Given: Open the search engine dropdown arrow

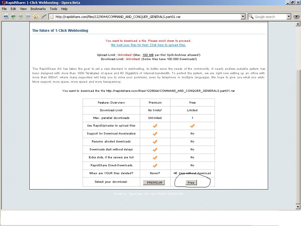Looking at the screenshot, I should (289, 17).
